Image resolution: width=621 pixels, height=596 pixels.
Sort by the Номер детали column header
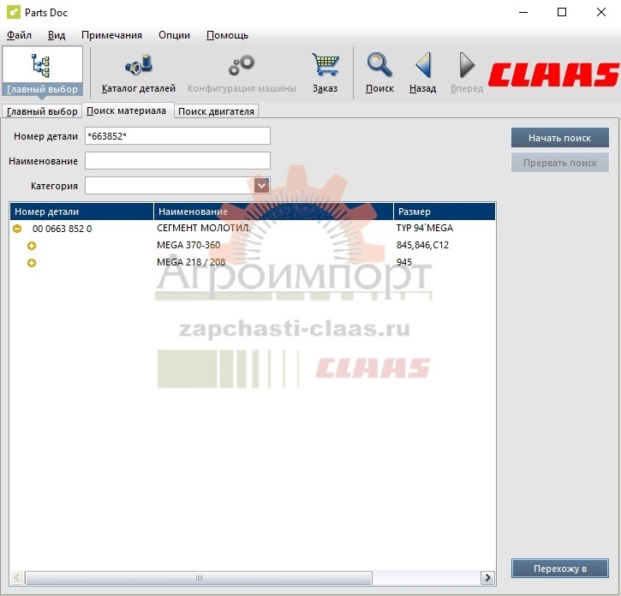point(81,212)
